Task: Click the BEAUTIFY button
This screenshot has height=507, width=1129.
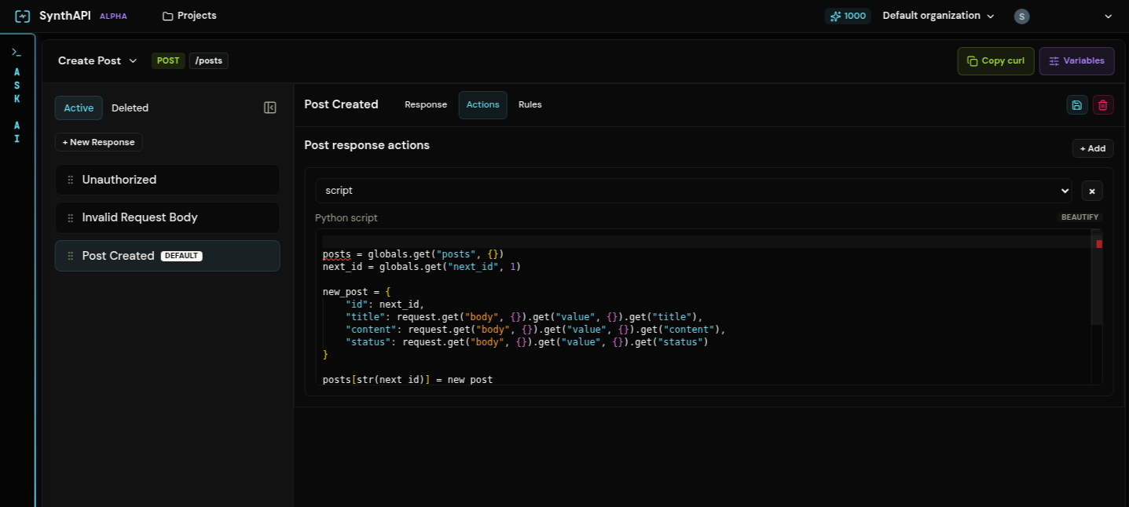Action: pyautogui.click(x=1080, y=217)
